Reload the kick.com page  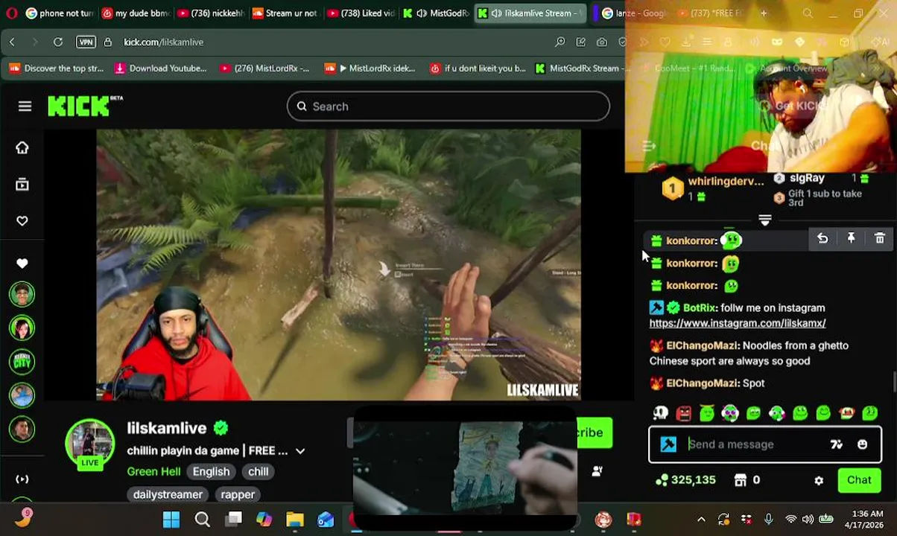pyautogui.click(x=58, y=42)
